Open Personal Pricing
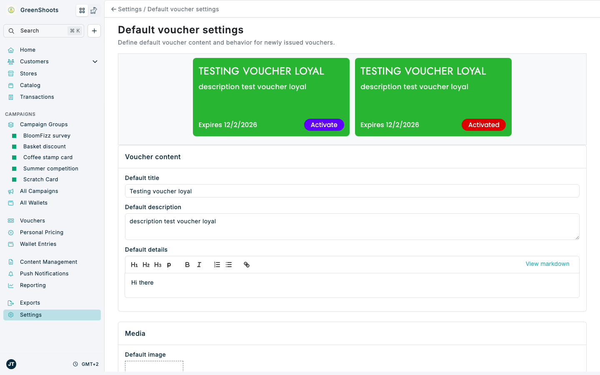The height and width of the screenshot is (375, 600). 52,232
